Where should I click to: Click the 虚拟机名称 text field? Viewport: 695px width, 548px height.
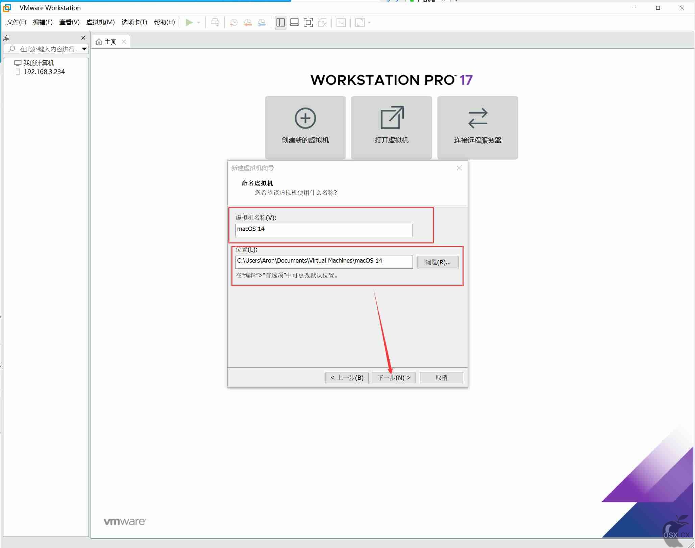324,230
